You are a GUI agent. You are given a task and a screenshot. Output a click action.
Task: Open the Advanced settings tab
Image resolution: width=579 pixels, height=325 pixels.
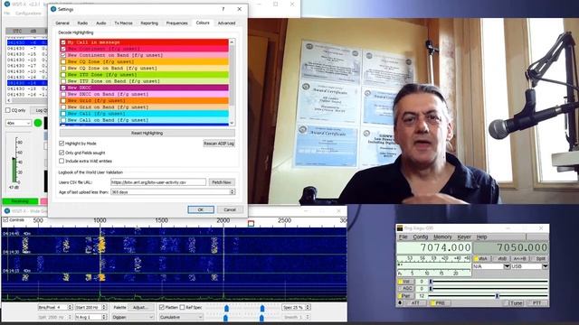[226, 23]
